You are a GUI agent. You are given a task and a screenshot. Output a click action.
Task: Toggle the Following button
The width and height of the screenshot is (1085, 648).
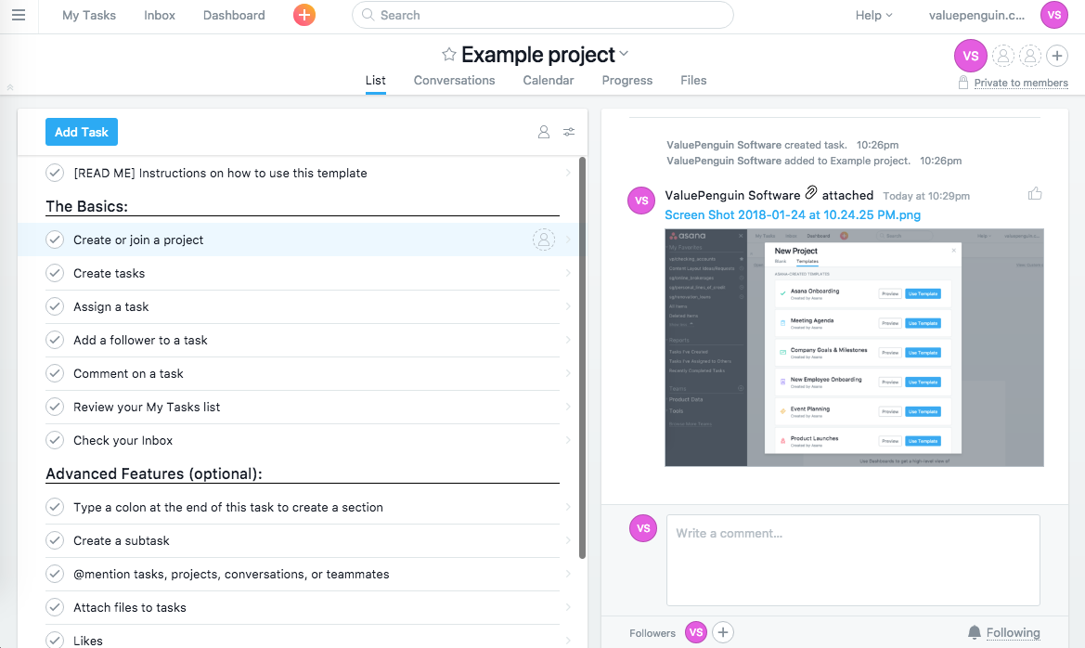(x=1013, y=632)
